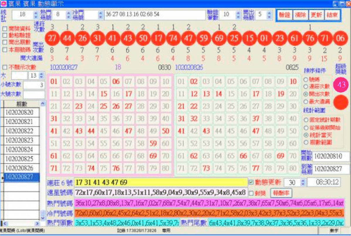Image resolution: width=351 pixels, height=236 pixels.
Task: Click the application icon in the title bar
Action: click(3, 3)
